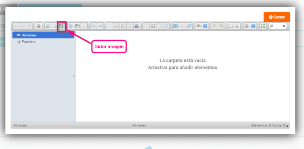Click the redo arrow icon
This screenshot has height=149, width=304.
point(100,26)
